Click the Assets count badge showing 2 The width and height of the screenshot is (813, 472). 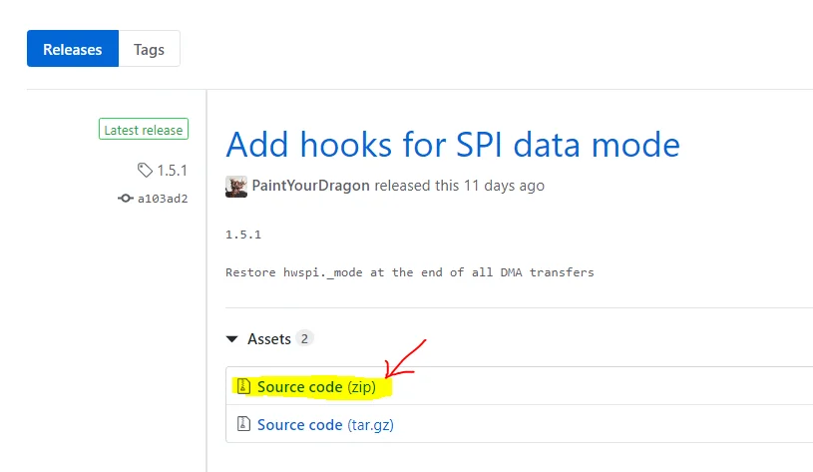click(304, 338)
